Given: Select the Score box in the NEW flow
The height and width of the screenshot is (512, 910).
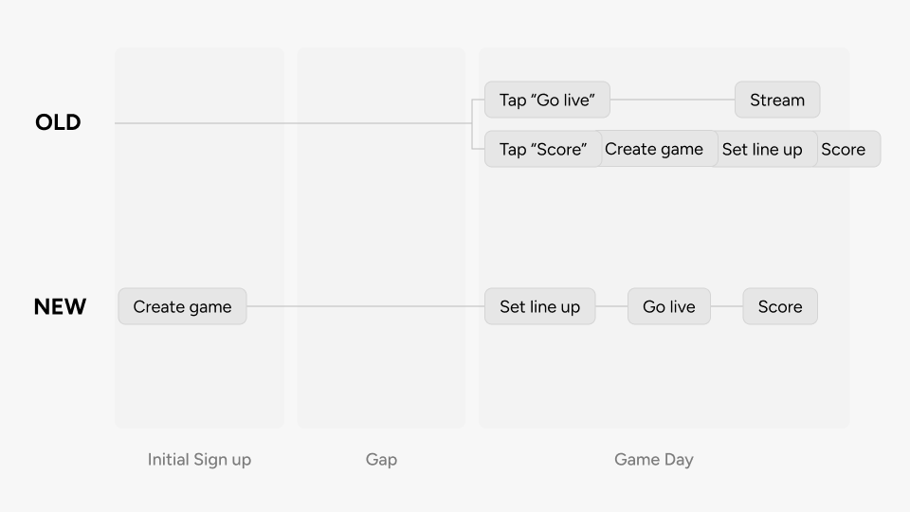Looking at the screenshot, I should 780,306.
